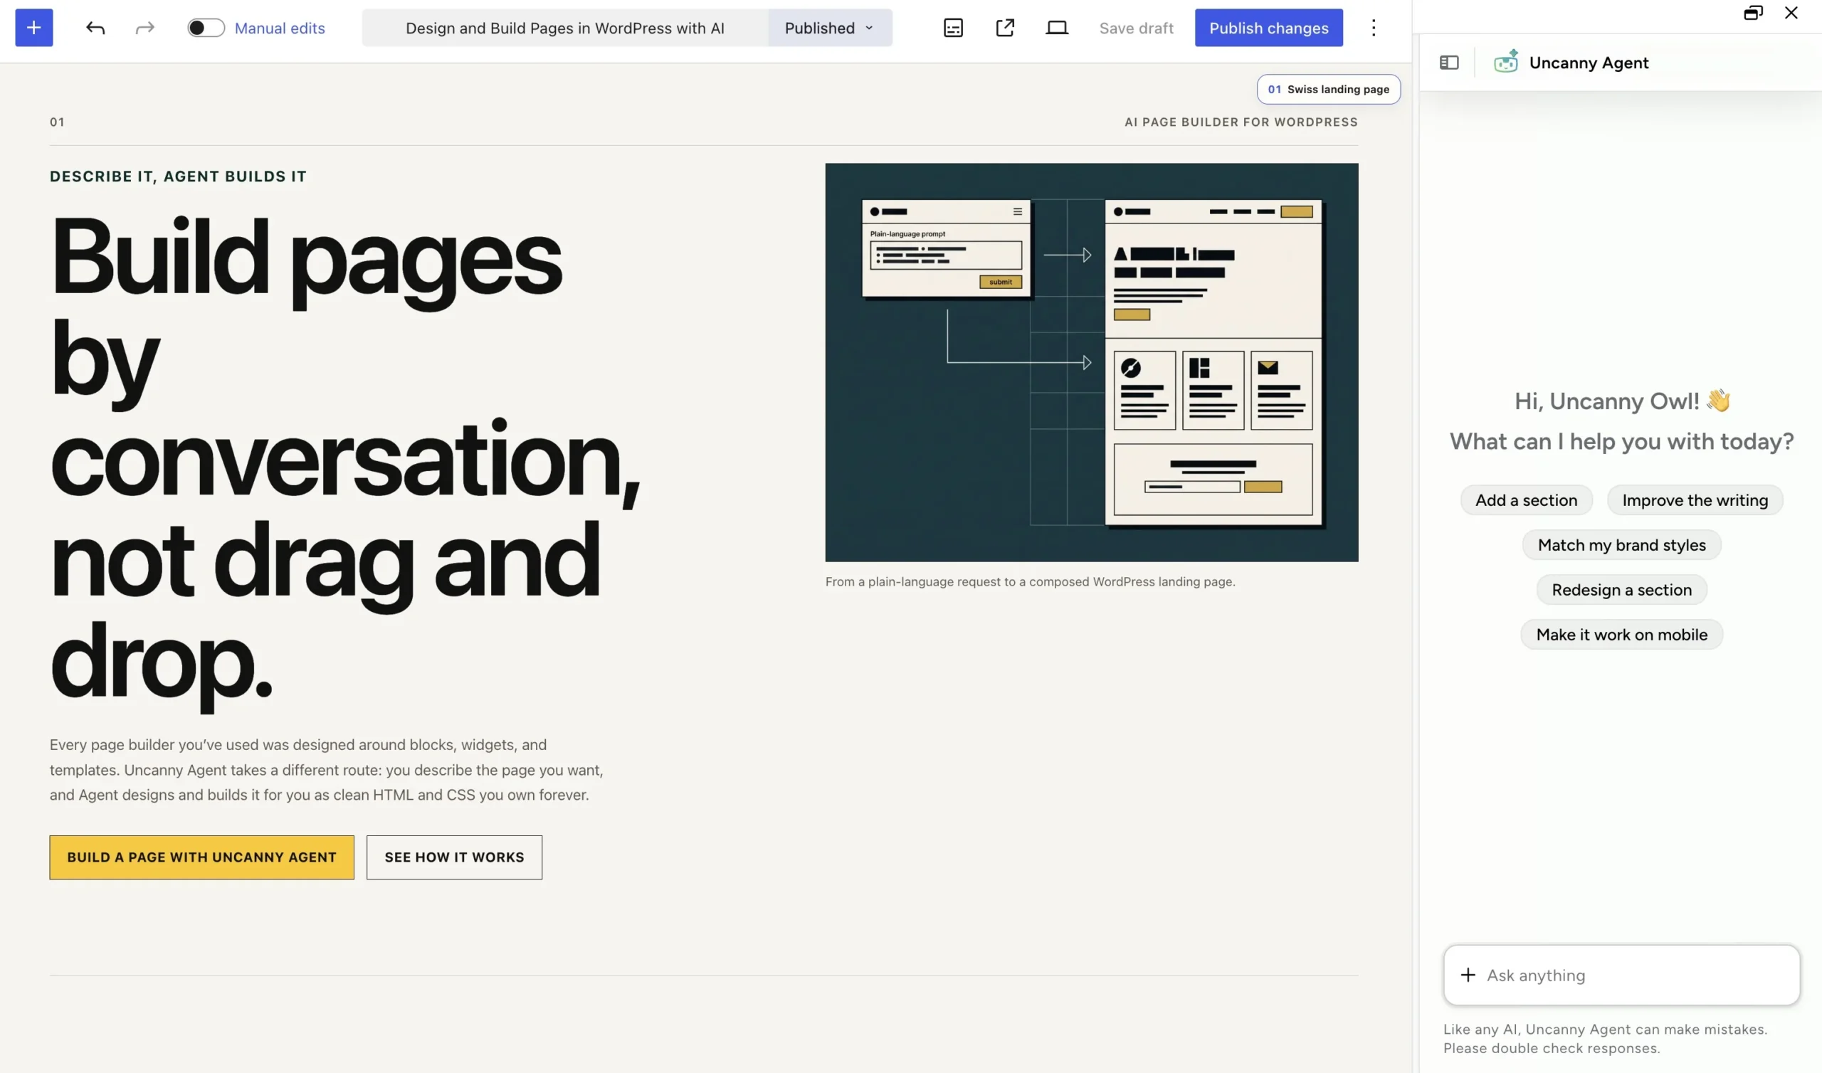This screenshot has width=1822, height=1073.
Task: Toggle the Uncanny Agent sidebar panel icon
Action: pos(1449,63)
